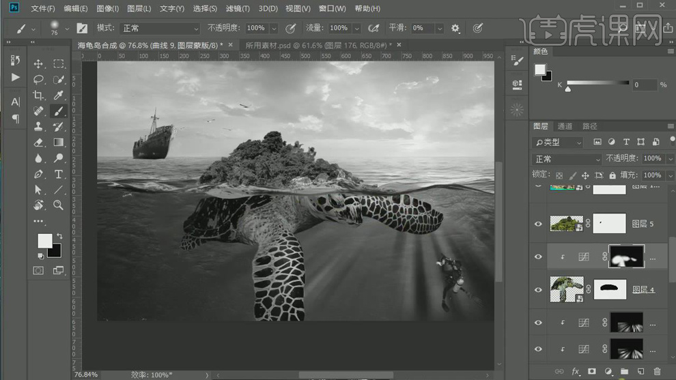The width and height of the screenshot is (676, 380).
Task: Select the Zoom magnifier tool
Action: [x=59, y=205]
